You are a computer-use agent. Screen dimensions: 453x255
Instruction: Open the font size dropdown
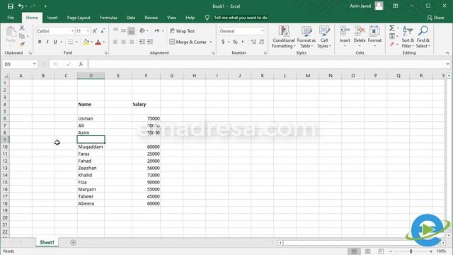click(88, 31)
